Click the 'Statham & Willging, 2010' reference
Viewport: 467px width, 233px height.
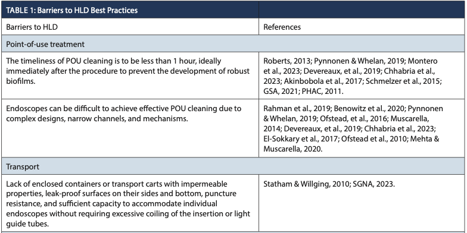point(306,184)
